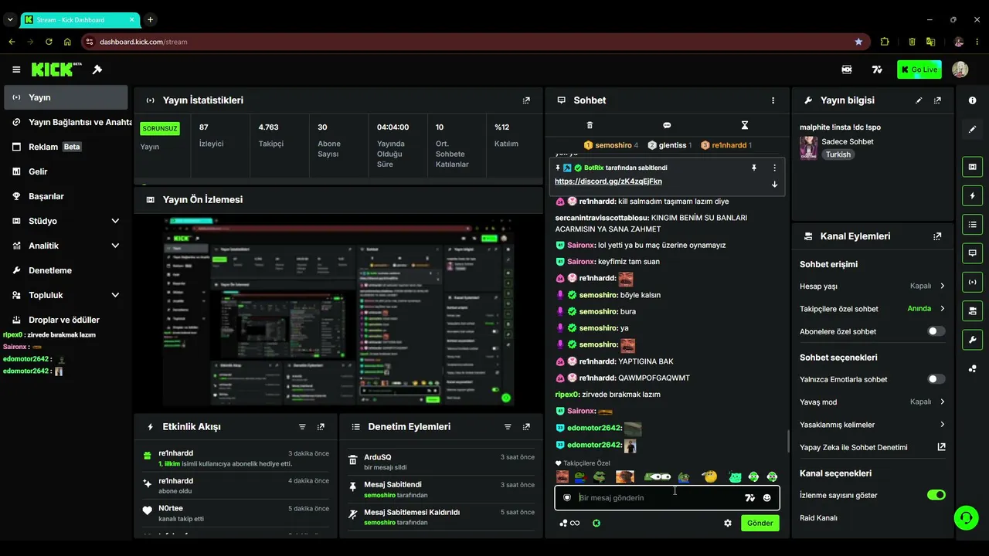
Task: Open the Gelir sidebar item
Action: pyautogui.click(x=66, y=171)
